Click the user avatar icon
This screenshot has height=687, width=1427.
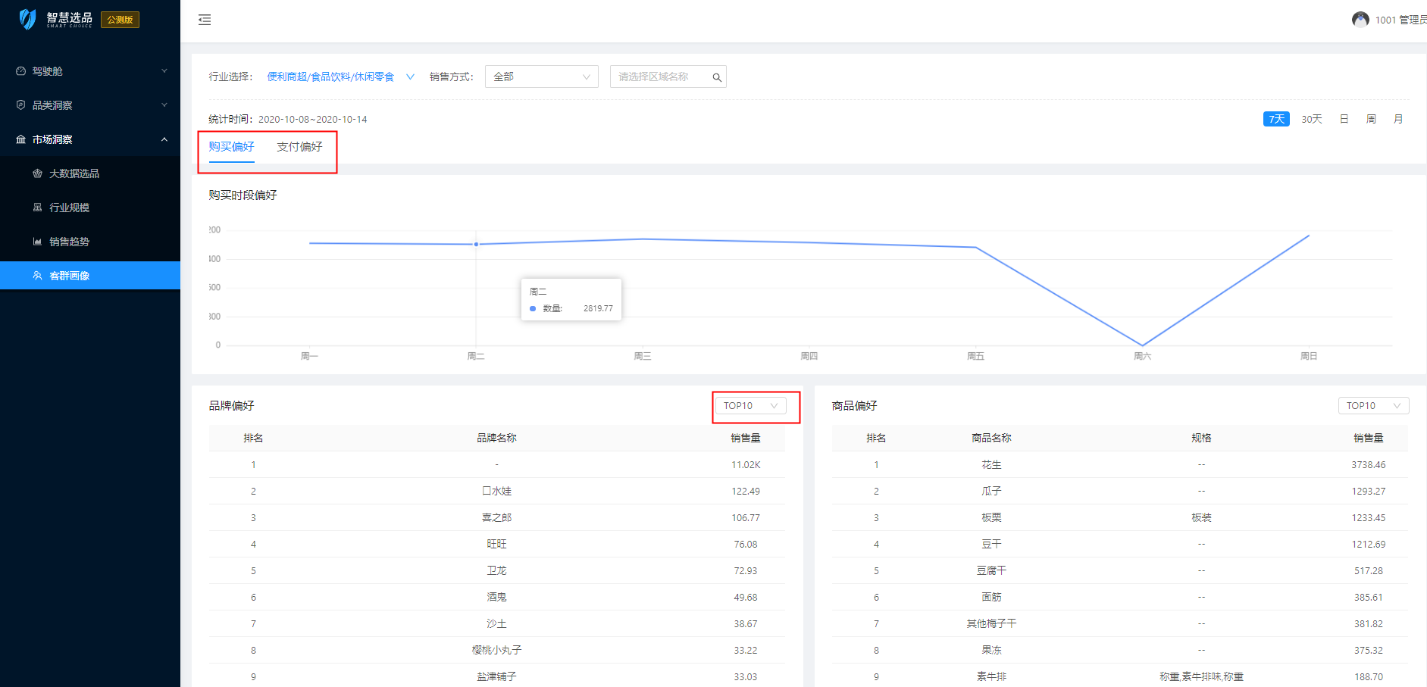coord(1360,20)
